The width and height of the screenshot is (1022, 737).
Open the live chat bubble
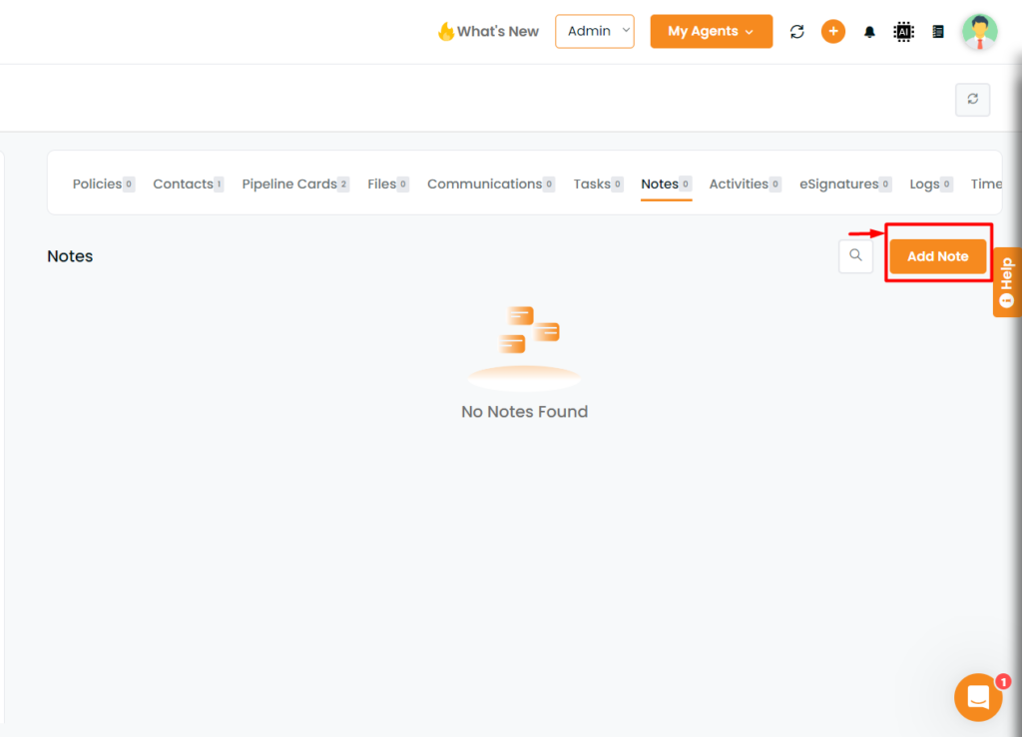978,697
